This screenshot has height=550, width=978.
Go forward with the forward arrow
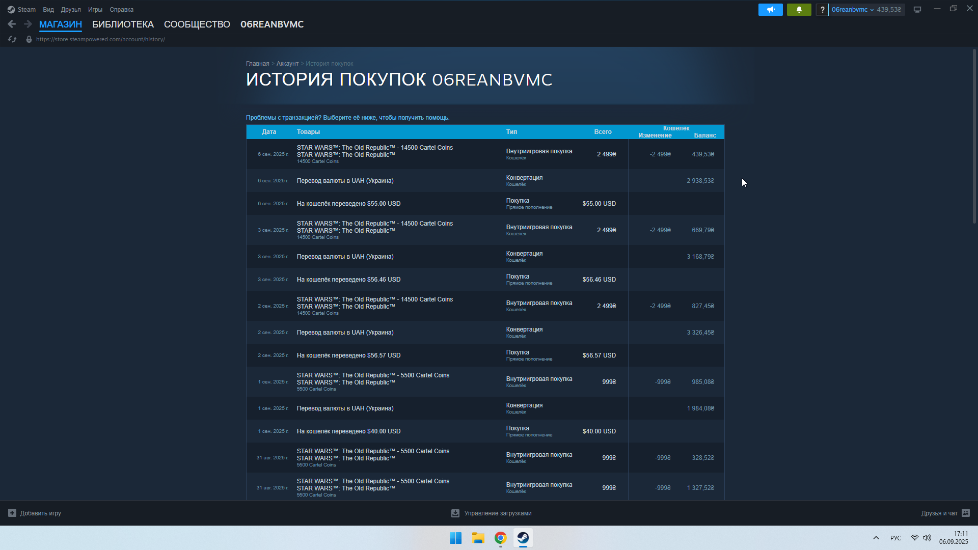point(28,24)
